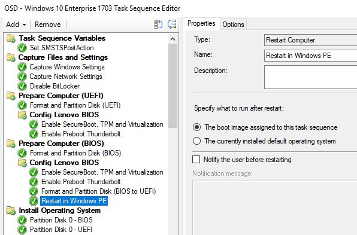Screen dimensions: 357x235
Task: Select the highlighted Restart in Windows PE step
Action: pos(74,201)
